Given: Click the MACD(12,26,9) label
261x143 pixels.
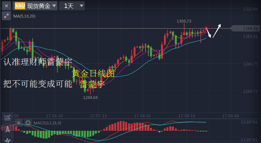Looking at the screenshot, I should click(47, 123).
